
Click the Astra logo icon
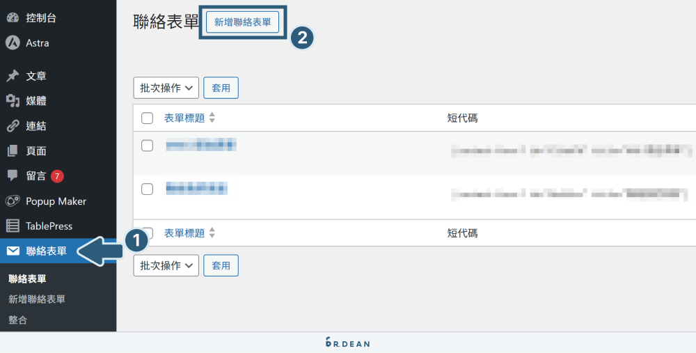pyautogui.click(x=13, y=42)
